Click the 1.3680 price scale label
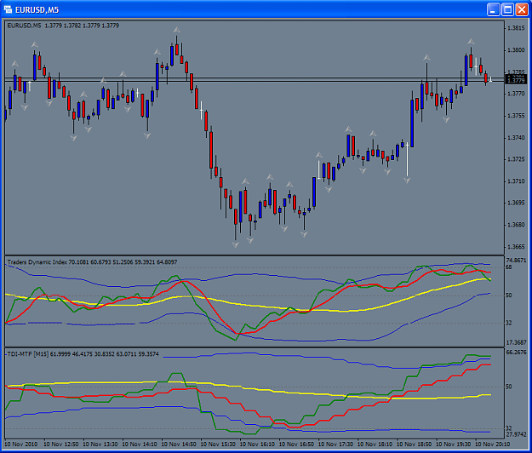 tap(516, 225)
